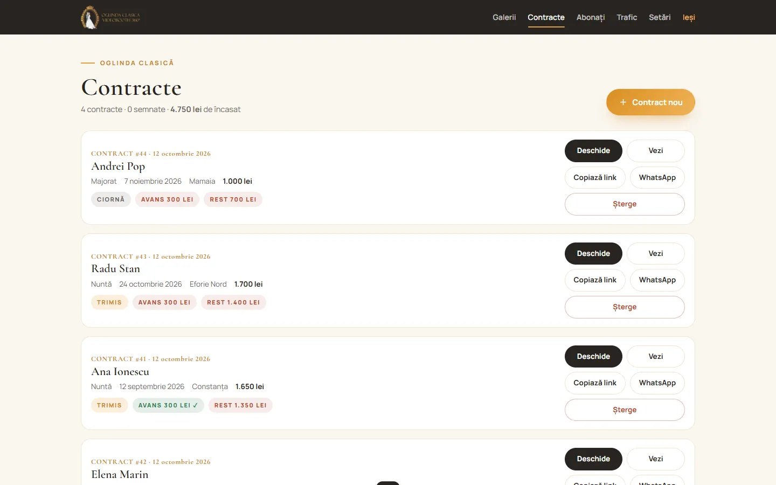776x485 pixels.
Task: Select the Contracte nav tab
Action: pos(546,17)
